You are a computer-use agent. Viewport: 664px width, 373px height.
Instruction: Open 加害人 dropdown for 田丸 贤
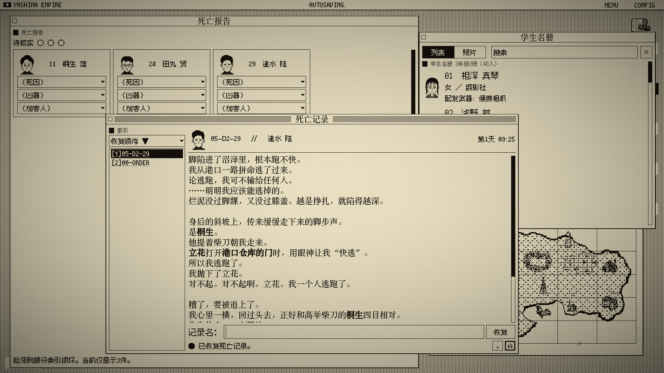tap(162, 108)
